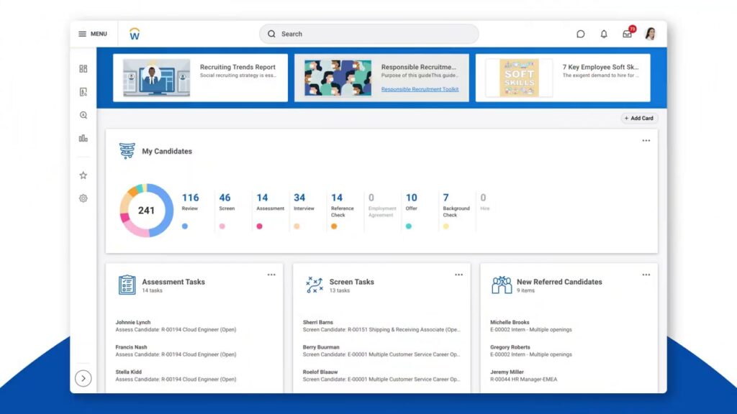Viewport: 737px width, 414px height.
Task: Click the Screen Tasks strategy icon
Action: (x=315, y=285)
